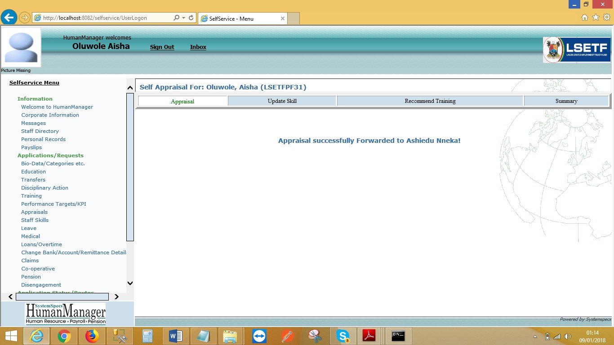Open Performance Targets/KPI link
The image size is (614, 345).
click(53, 204)
